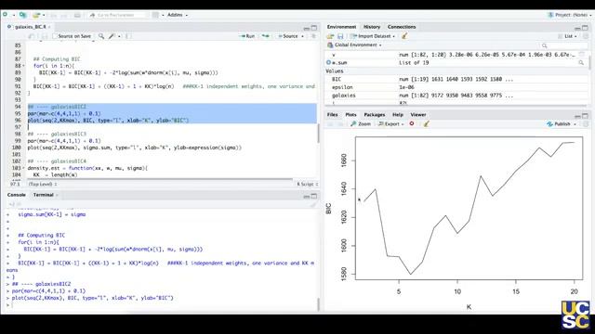
Task: Click the console vertical scrollbar
Action: [x=318, y=304]
